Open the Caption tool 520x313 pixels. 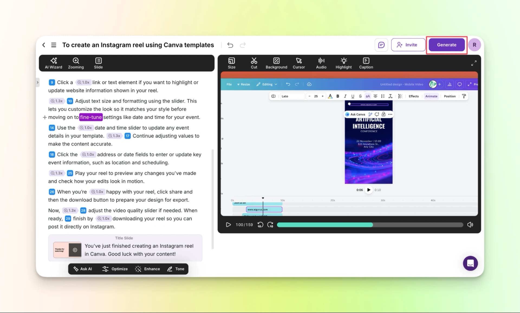pyautogui.click(x=366, y=63)
